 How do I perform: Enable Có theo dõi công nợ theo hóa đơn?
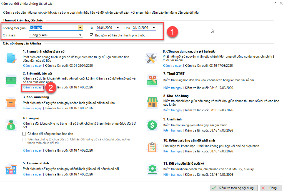(x=24, y=134)
